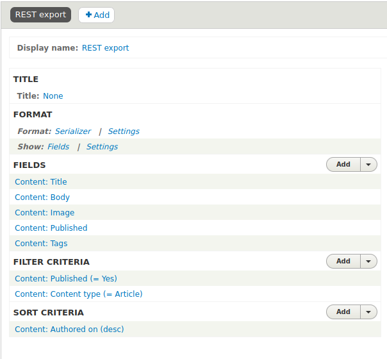Open the Content: Body field

click(42, 197)
